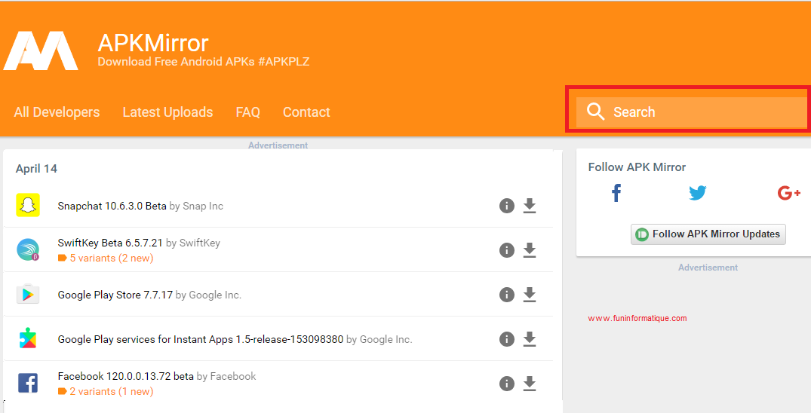811x413 pixels.
Task: Click Follow APK Mirror Updates button
Action: click(708, 234)
